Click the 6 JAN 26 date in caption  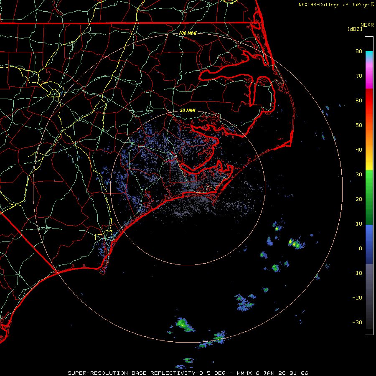(270, 373)
